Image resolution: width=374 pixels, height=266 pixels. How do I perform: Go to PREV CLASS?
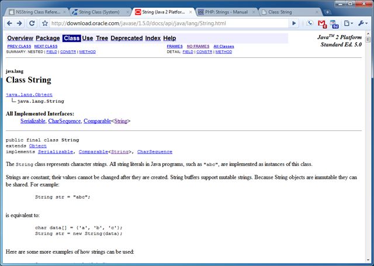pos(19,46)
